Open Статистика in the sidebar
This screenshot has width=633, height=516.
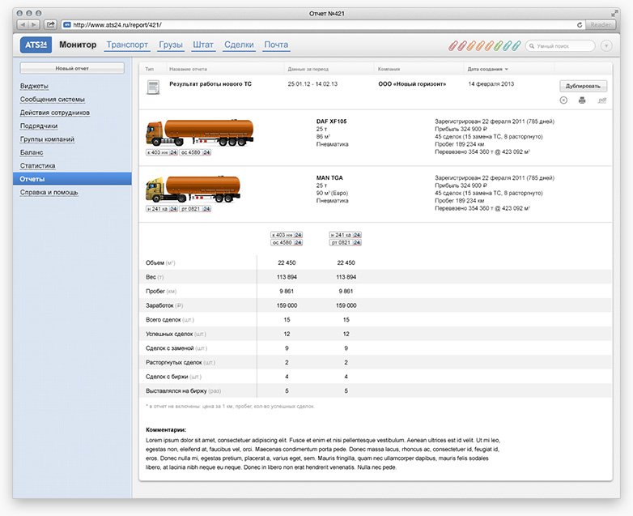click(37, 166)
